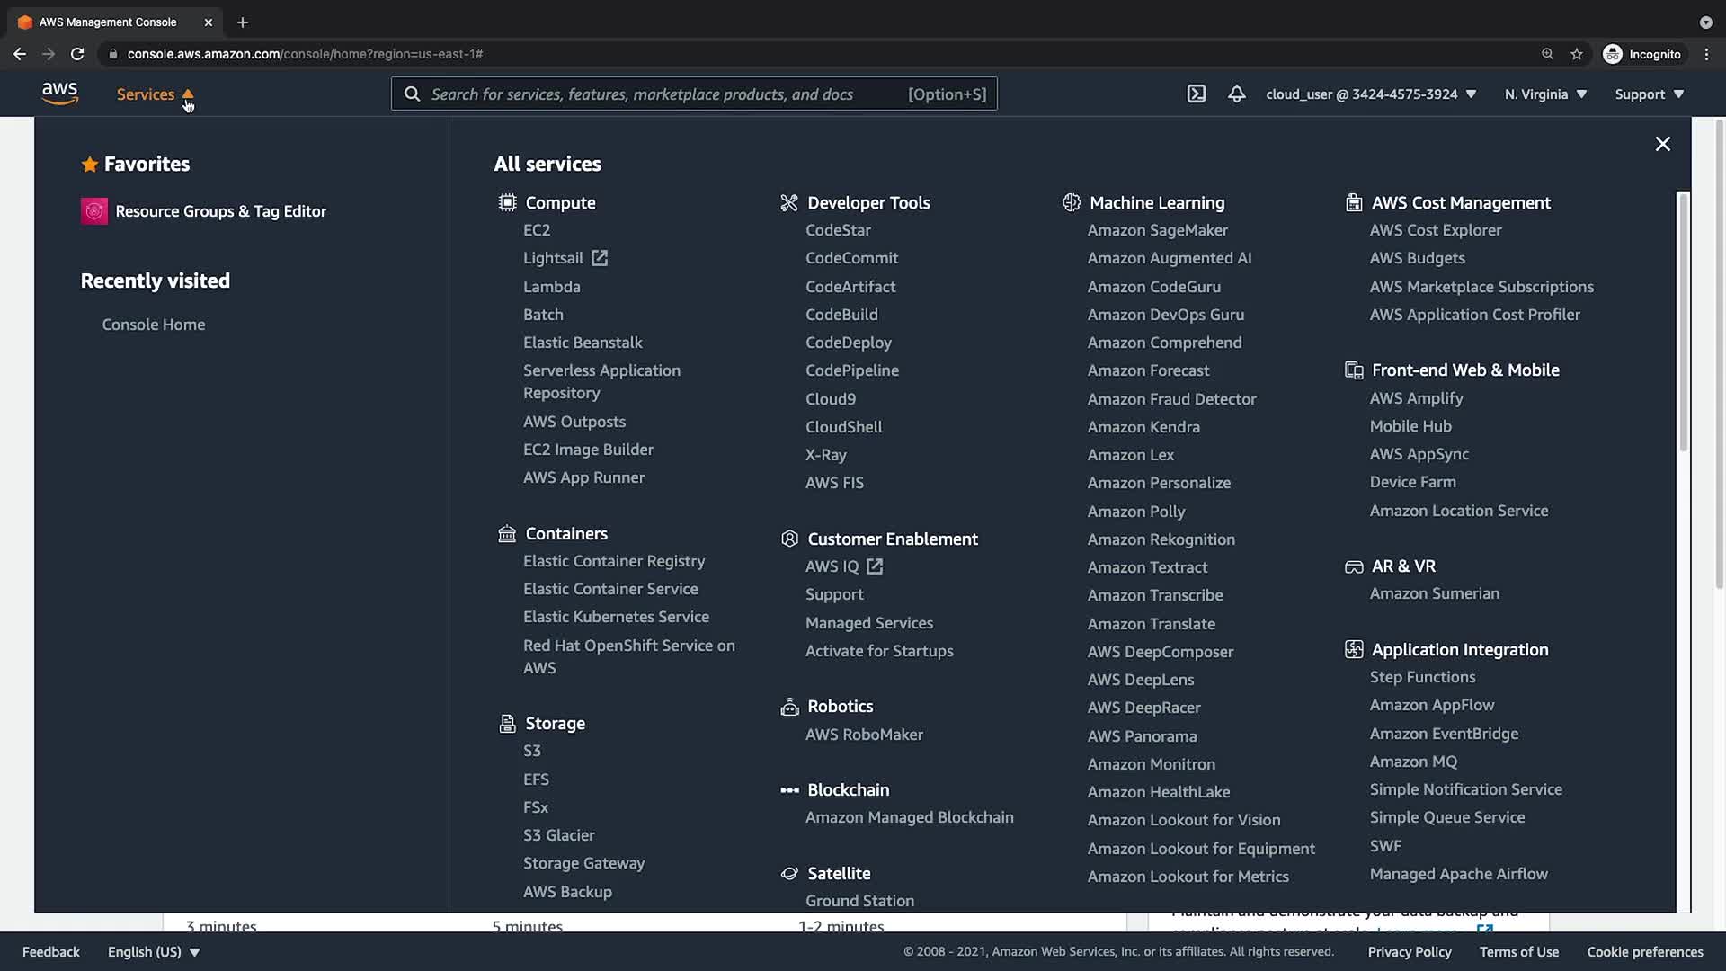Click the AWS IQ external link icon
Image resolution: width=1726 pixels, height=971 pixels.
click(875, 566)
